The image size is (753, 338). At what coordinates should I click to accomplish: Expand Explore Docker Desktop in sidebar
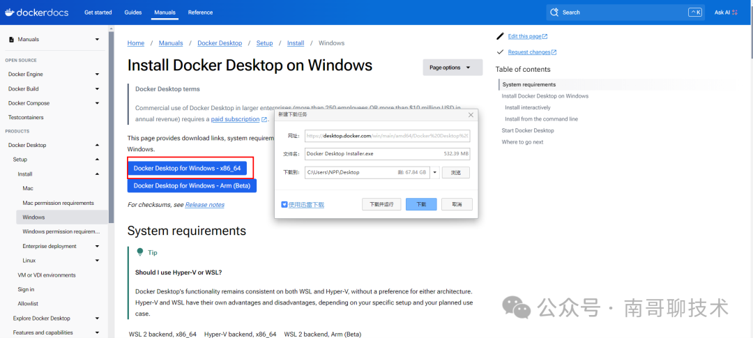click(x=98, y=318)
